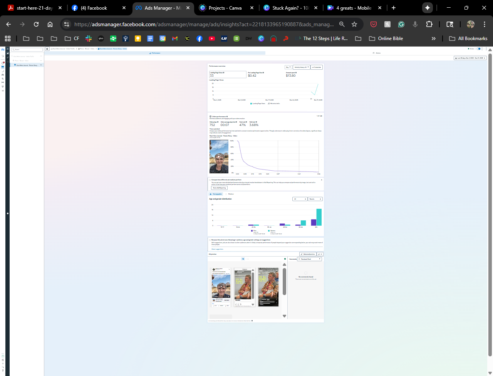Select the Demographics tab
493x376 pixels.
point(217,194)
